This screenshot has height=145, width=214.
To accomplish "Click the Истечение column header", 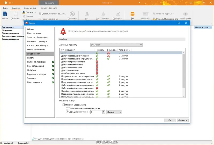I will click(124, 50).
